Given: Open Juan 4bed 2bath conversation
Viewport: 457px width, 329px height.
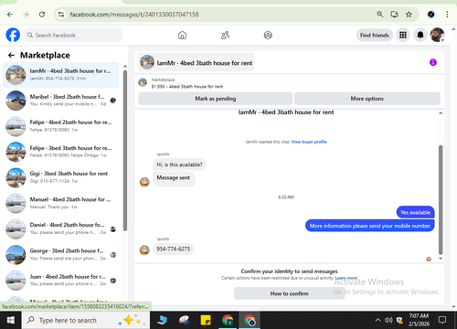Looking at the screenshot, I should click(61, 281).
